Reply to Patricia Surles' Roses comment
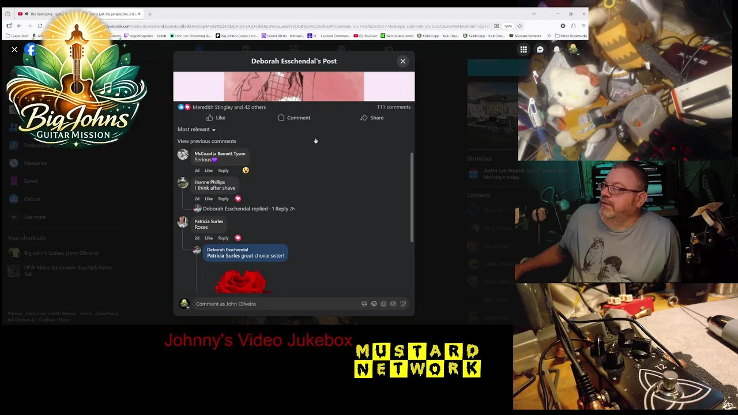 (x=223, y=238)
